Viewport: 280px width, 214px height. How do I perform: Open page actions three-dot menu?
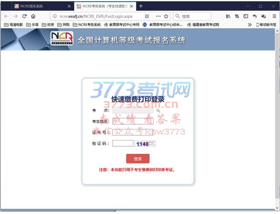[158, 16]
